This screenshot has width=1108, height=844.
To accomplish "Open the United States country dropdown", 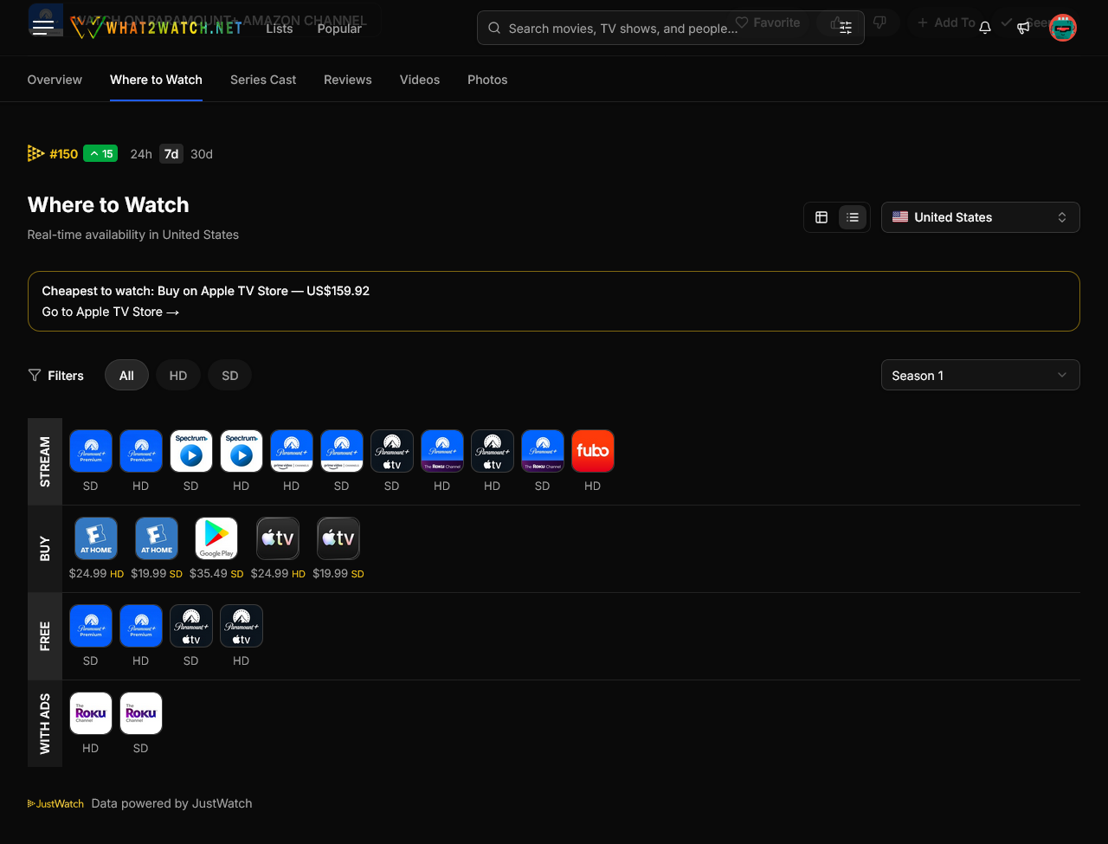I will (980, 217).
